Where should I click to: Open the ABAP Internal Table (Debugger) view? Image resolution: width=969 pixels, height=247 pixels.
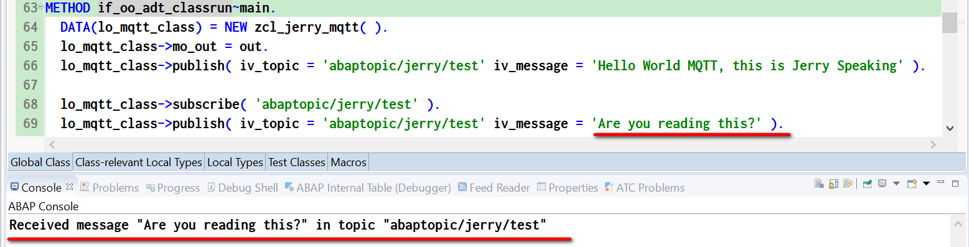(x=367, y=187)
